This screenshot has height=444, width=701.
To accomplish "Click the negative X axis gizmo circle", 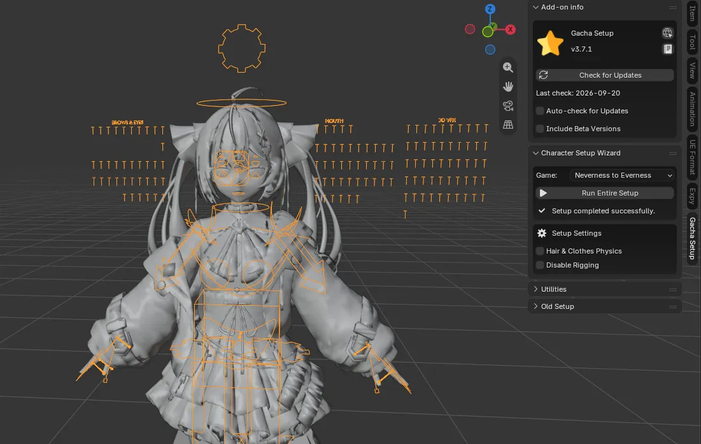I will coord(470,29).
